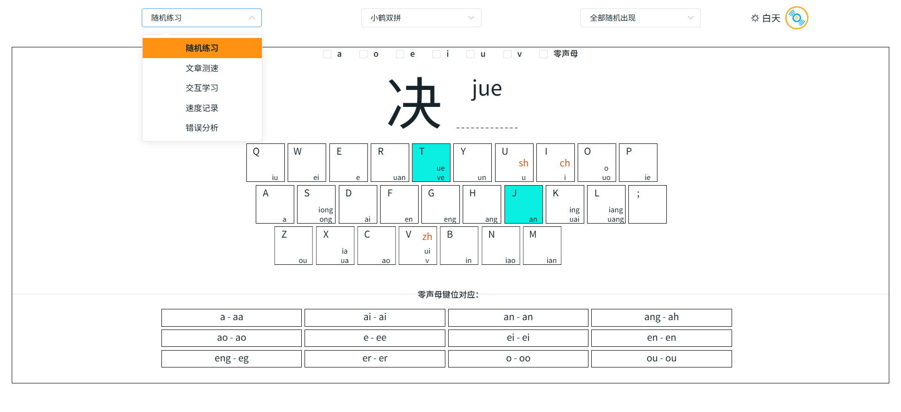Click the B key (in)
The height and width of the screenshot is (412, 901).
pyautogui.click(x=459, y=246)
